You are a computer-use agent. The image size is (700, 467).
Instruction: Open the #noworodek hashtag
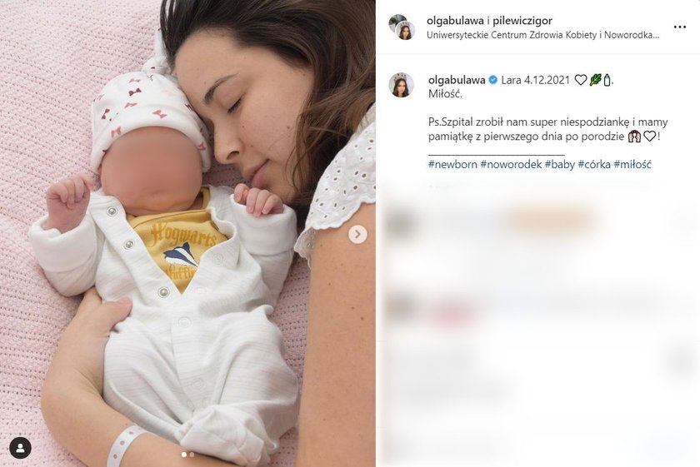(511, 164)
